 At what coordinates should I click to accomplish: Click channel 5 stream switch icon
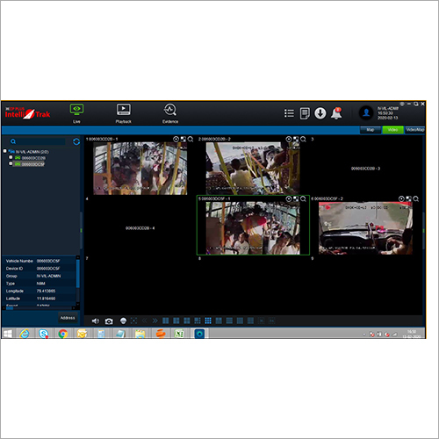[x=296, y=199]
